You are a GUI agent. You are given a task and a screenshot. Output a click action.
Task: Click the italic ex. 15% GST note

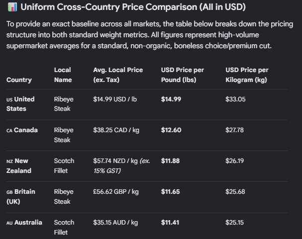122,166
